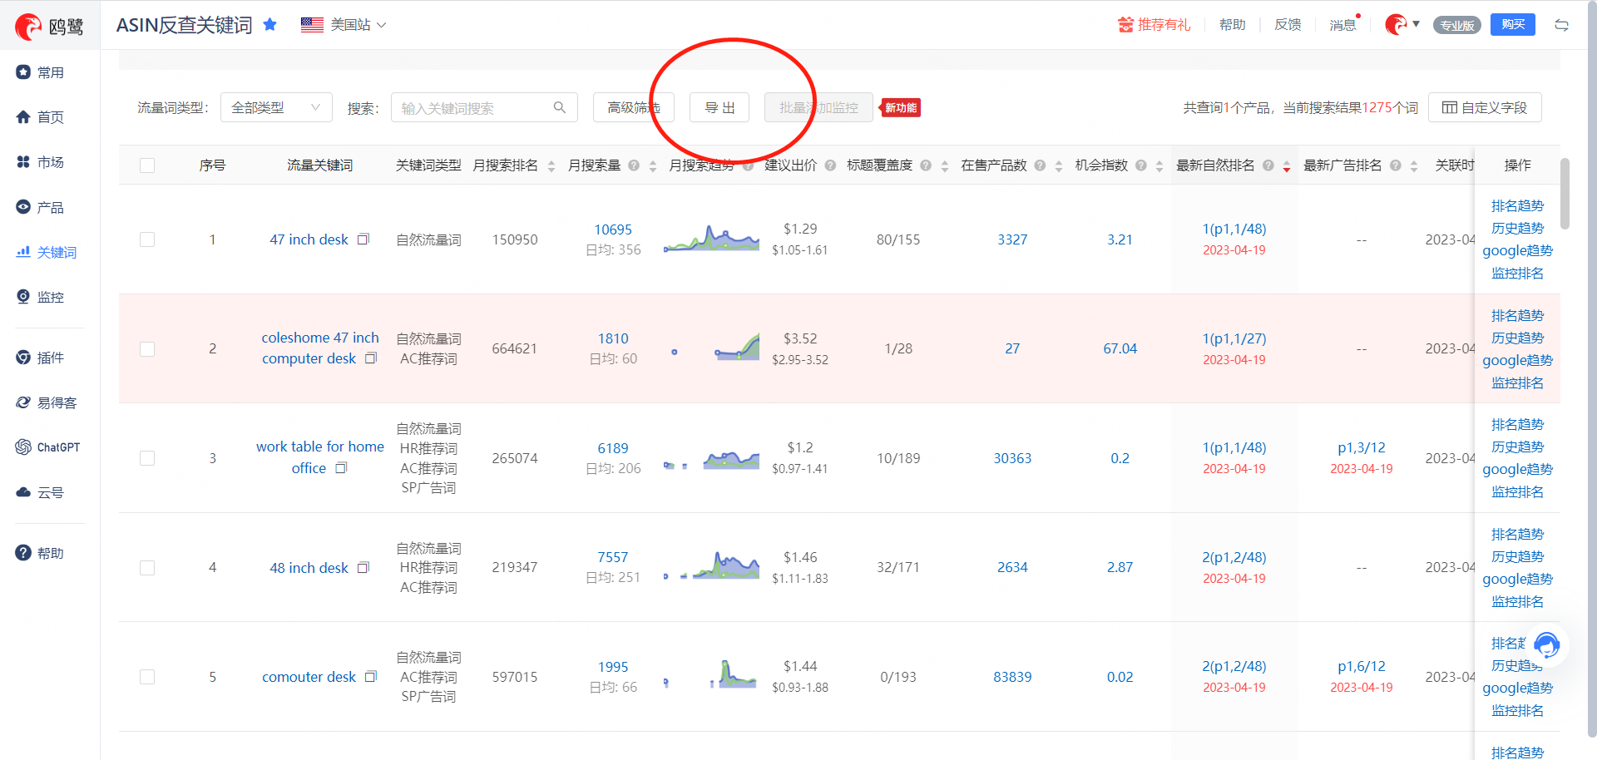This screenshot has height=760, width=1597.
Task: Check the row for work table for home office
Action: click(147, 458)
